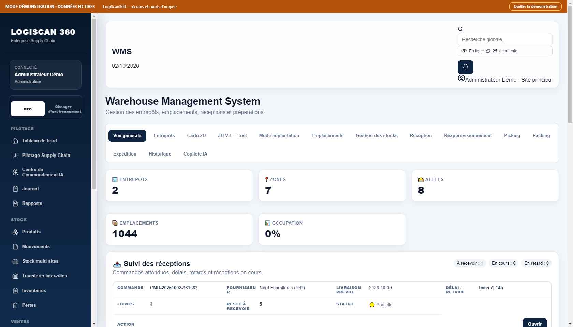Click the Transferts inter-sites icon
The width and height of the screenshot is (573, 327).
pyautogui.click(x=15, y=276)
